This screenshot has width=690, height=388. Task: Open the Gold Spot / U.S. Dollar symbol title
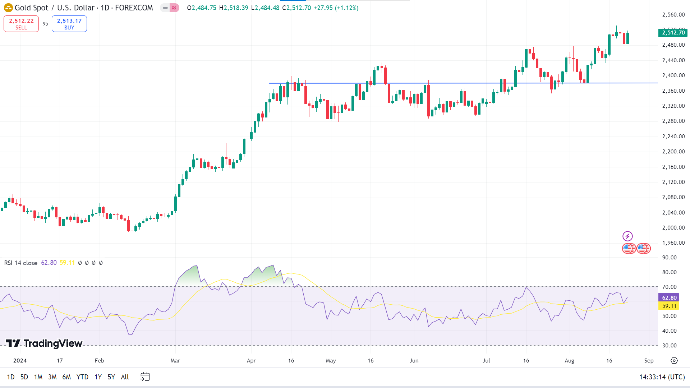[84, 8]
